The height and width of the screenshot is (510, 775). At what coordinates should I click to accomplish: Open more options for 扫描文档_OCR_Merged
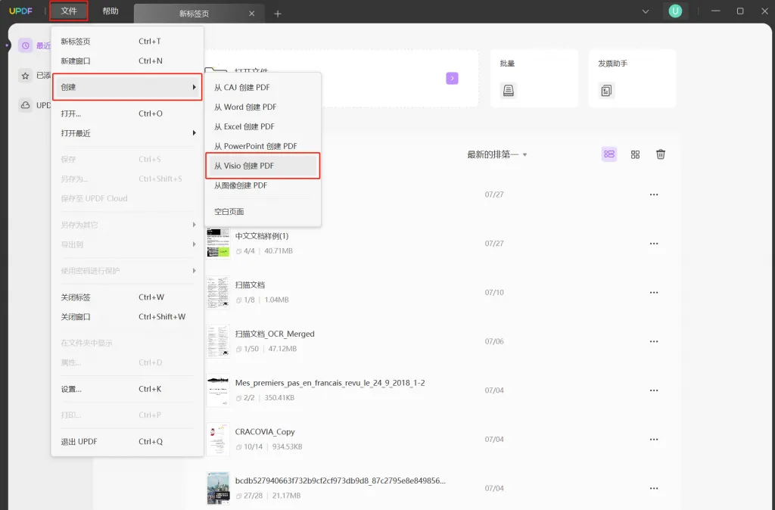coord(654,341)
